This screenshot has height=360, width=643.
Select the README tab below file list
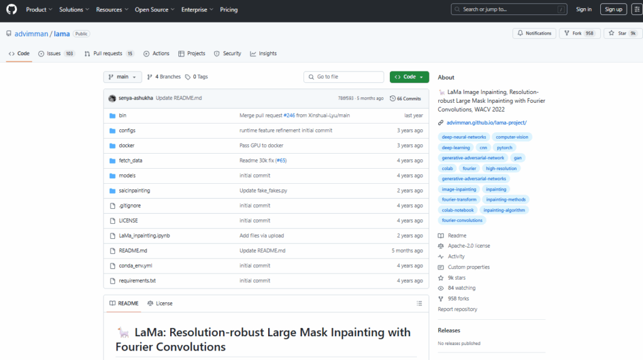click(124, 304)
